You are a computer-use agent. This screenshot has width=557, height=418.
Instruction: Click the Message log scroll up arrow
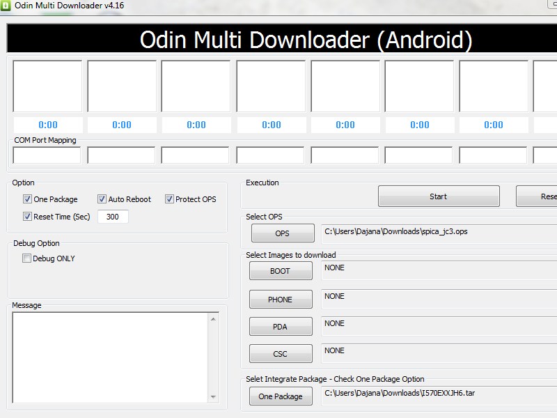pyautogui.click(x=213, y=319)
